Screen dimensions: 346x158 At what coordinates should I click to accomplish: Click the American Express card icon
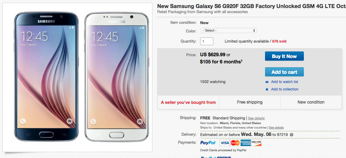click(246, 143)
